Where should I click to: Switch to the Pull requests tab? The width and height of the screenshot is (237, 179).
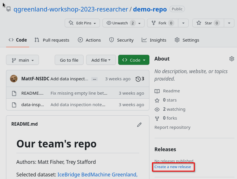coord(52,40)
